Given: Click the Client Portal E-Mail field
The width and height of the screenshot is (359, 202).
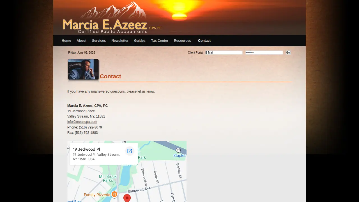Looking at the screenshot, I should (x=224, y=52).
